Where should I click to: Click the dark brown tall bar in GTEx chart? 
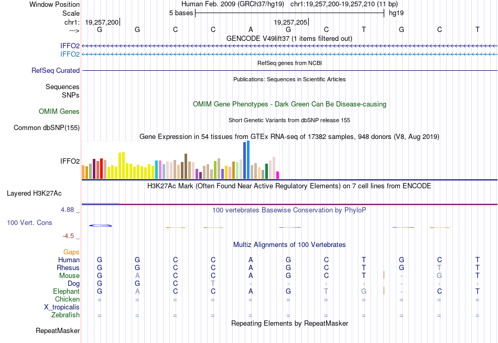[186, 166]
